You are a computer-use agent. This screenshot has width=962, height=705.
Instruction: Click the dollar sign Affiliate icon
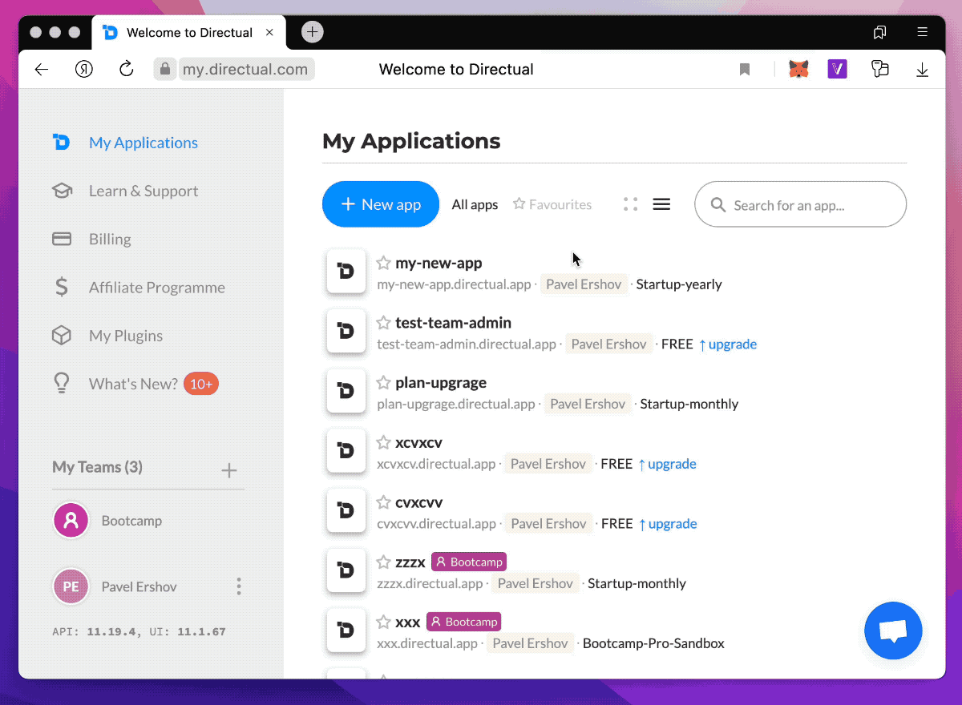click(x=62, y=287)
